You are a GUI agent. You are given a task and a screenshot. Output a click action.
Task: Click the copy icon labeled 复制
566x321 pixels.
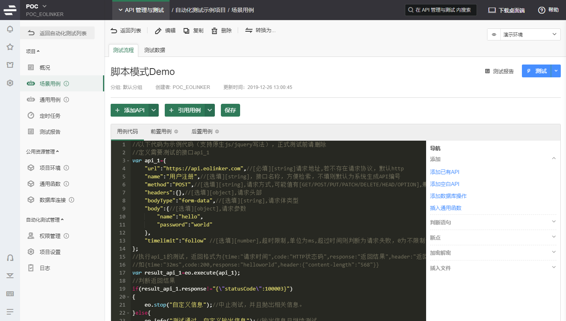click(186, 31)
